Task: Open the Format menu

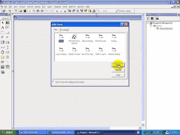Action: [30, 7]
